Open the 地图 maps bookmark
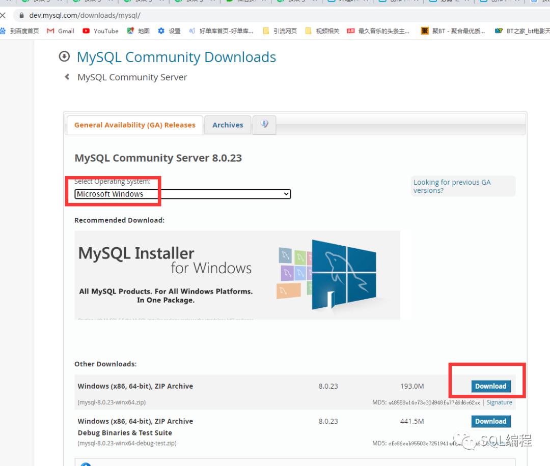This screenshot has width=550, height=466. (x=138, y=31)
